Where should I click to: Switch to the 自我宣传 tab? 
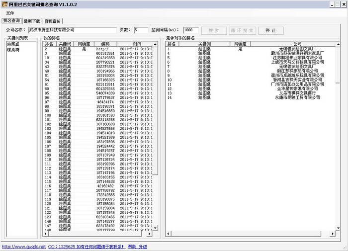(x=52, y=21)
